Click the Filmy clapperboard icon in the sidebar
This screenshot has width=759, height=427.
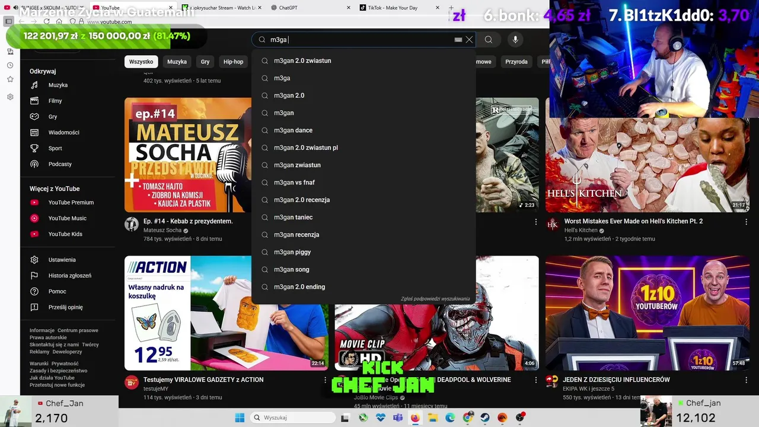tap(34, 101)
